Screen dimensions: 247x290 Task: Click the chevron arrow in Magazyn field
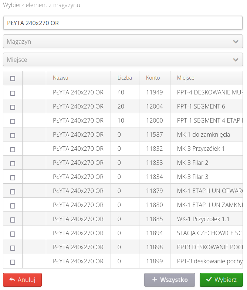click(x=236, y=41)
